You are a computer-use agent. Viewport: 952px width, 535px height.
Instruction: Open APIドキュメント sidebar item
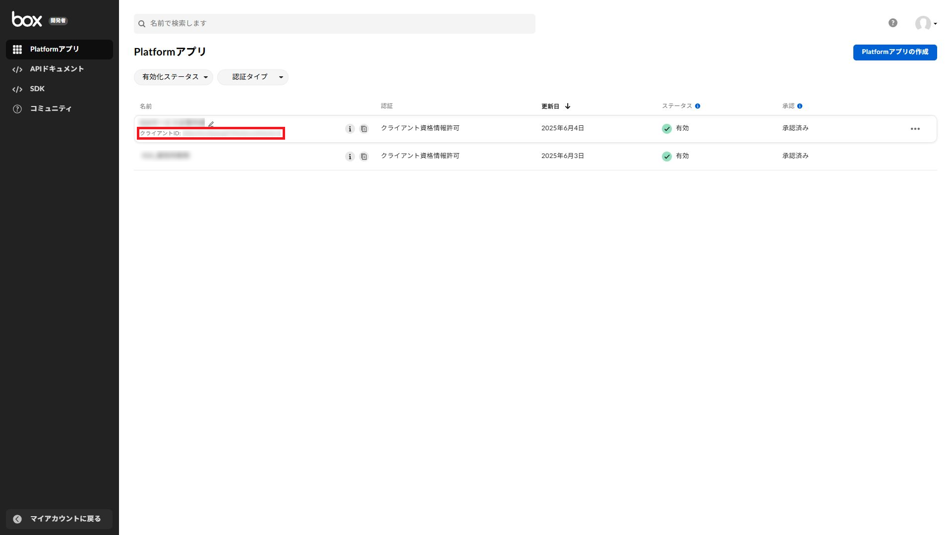[x=57, y=69]
